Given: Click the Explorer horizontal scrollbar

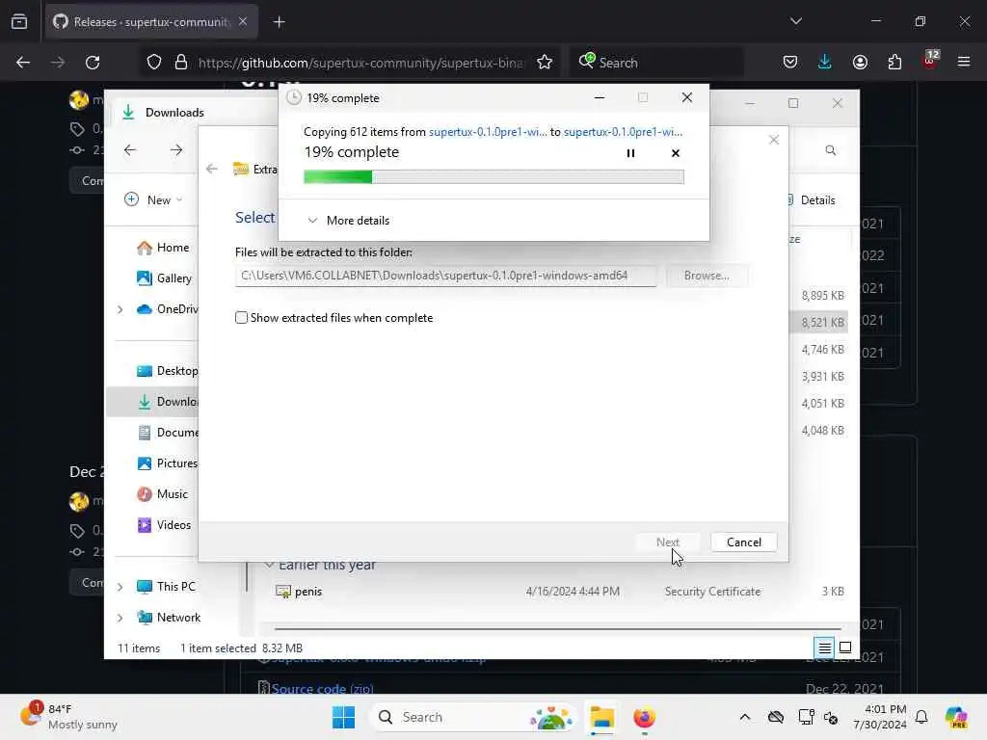Looking at the screenshot, I should point(558,628).
